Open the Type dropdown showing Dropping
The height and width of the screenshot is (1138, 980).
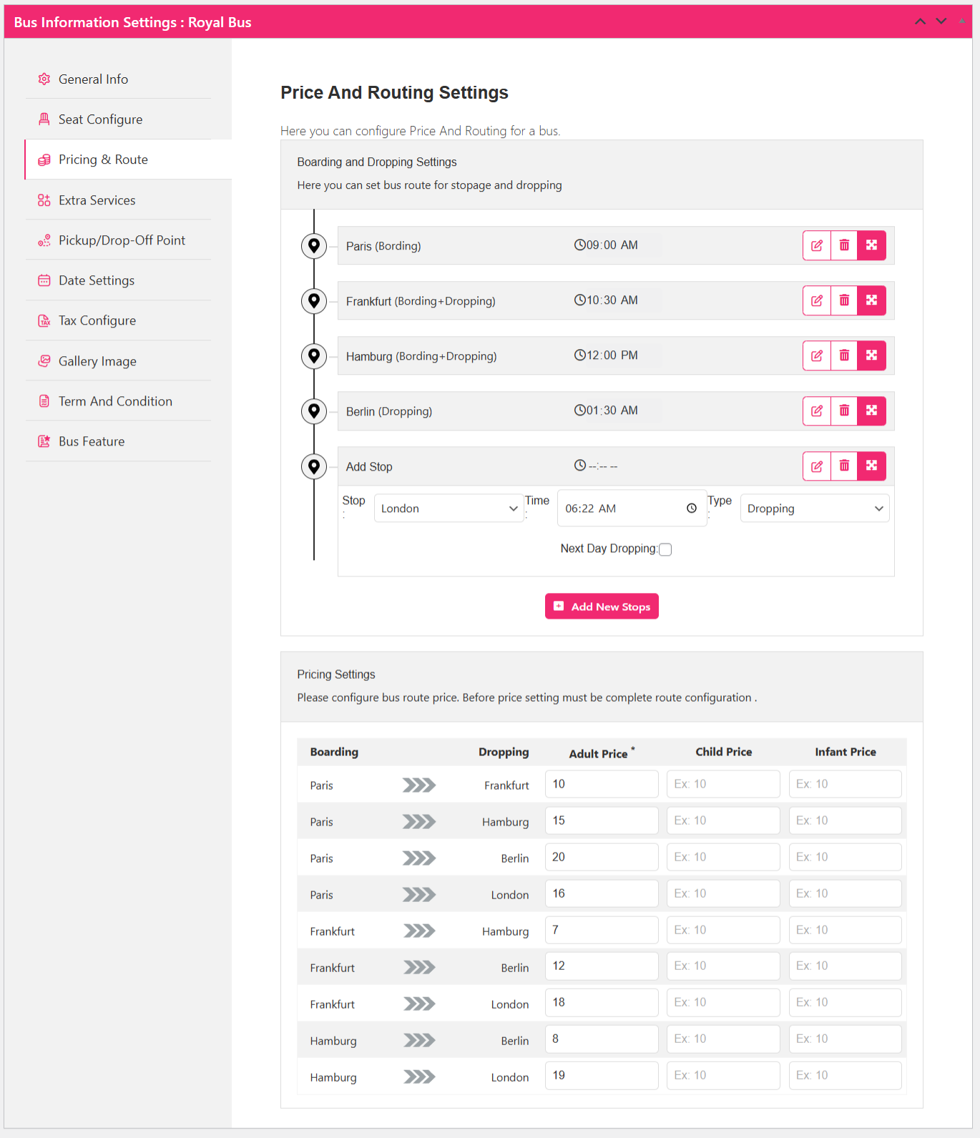(x=814, y=509)
